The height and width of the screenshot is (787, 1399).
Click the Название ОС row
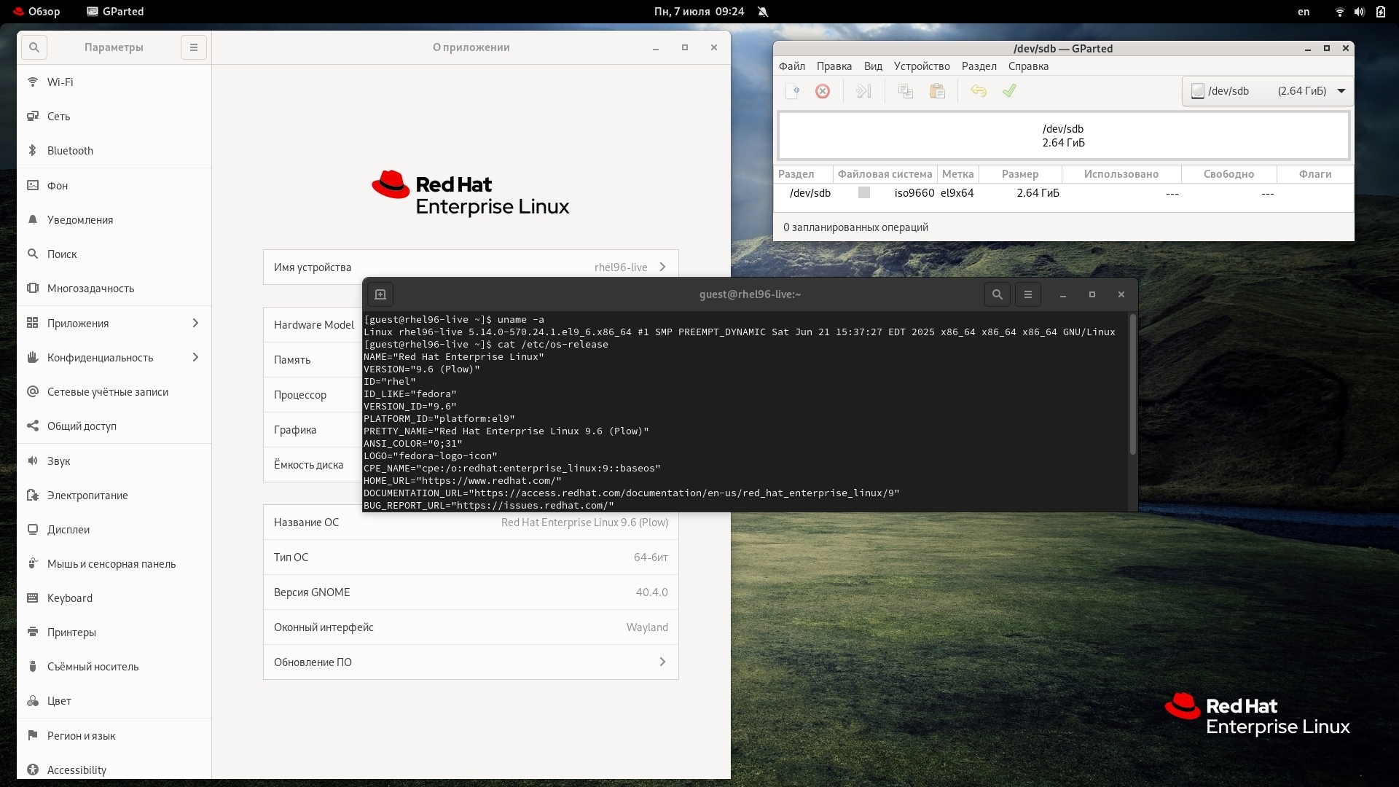click(x=471, y=522)
